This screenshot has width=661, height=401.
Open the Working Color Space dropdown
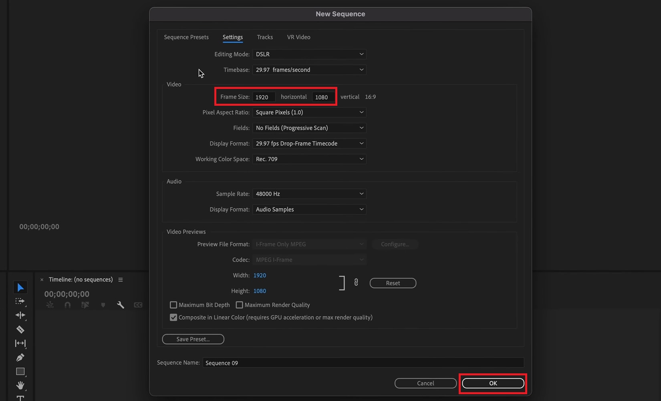click(x=309, y=159)
